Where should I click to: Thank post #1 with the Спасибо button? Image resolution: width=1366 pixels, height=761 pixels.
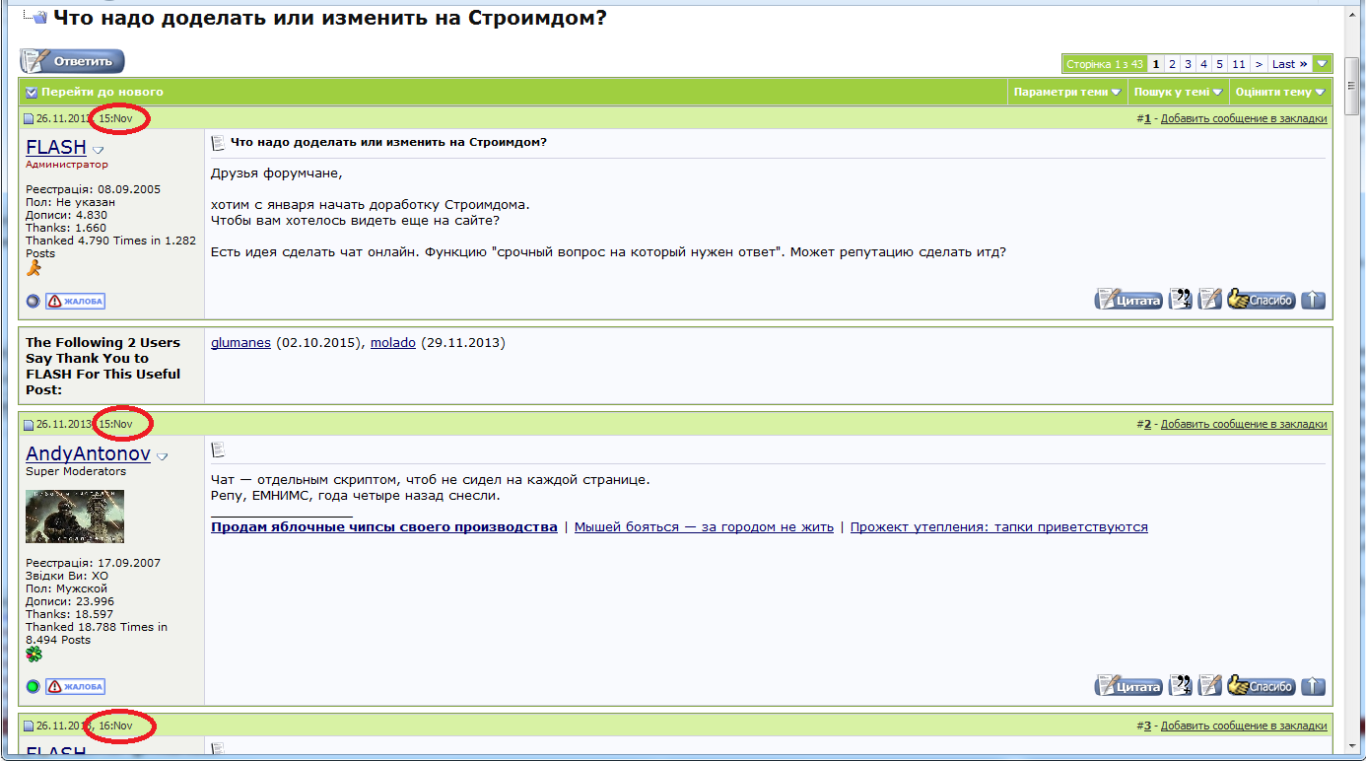pos(1262,300)
